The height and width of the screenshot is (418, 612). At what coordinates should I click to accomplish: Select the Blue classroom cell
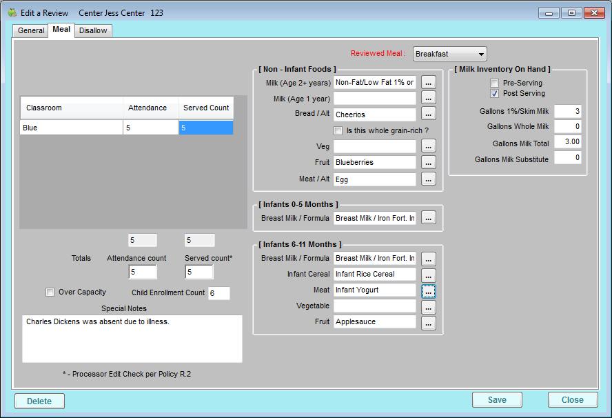[x=71, y=128]
